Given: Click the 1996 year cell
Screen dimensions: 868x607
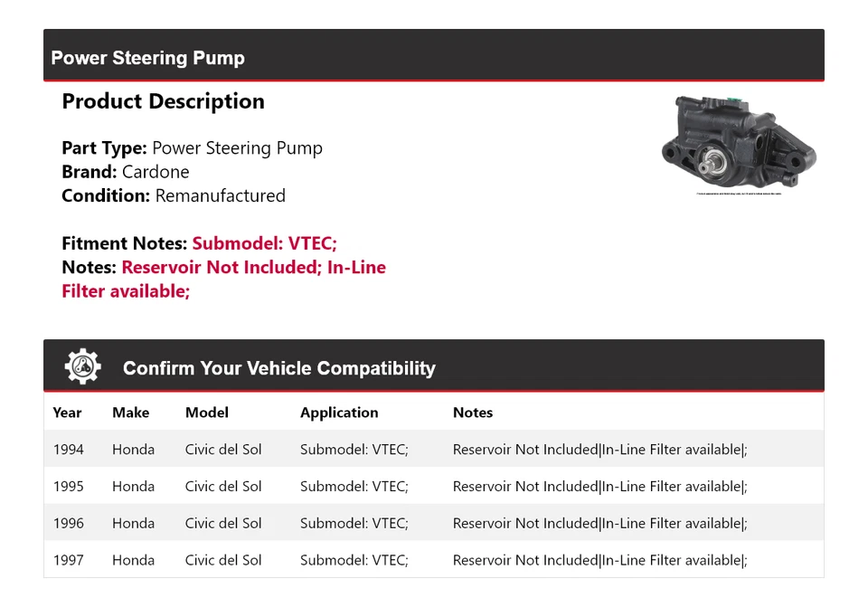Looking at the screenshot, I should coord(68,524).
